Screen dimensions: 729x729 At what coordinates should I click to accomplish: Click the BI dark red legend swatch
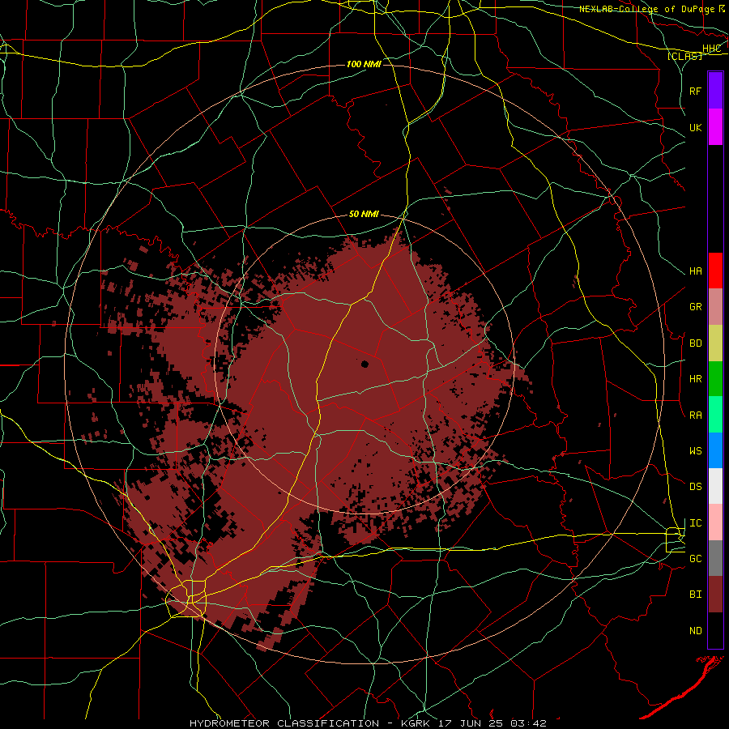715,595
